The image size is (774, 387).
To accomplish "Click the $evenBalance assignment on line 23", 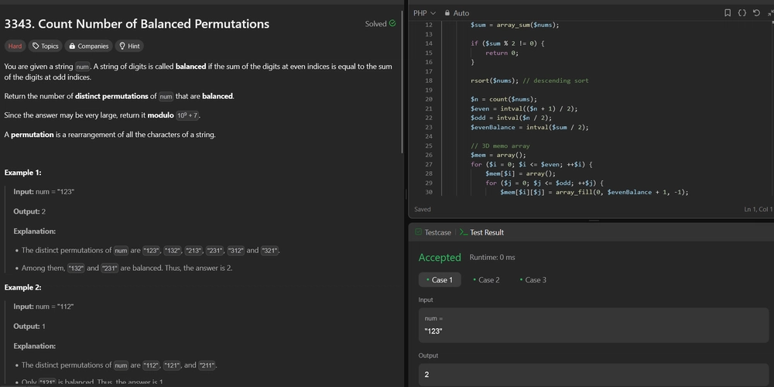I will [x=529, y=127].
